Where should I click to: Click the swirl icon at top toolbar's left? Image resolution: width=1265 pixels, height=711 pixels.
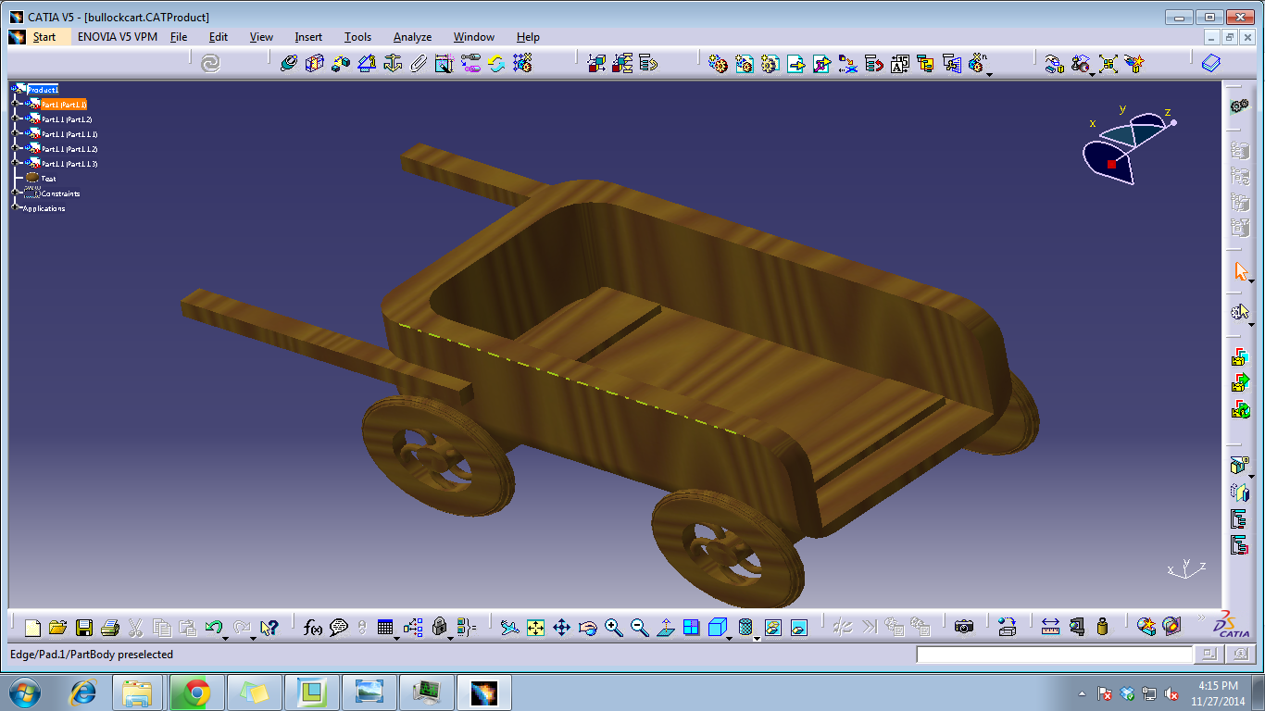coord(210,63)
